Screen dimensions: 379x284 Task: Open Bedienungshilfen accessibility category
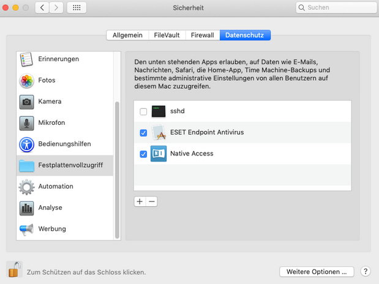[x=65, y=144]
